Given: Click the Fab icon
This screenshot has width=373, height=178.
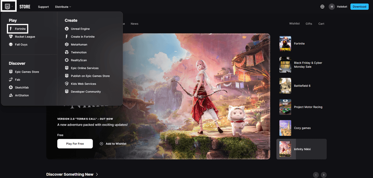Looking at the screenshot, I should click(11, 79).
